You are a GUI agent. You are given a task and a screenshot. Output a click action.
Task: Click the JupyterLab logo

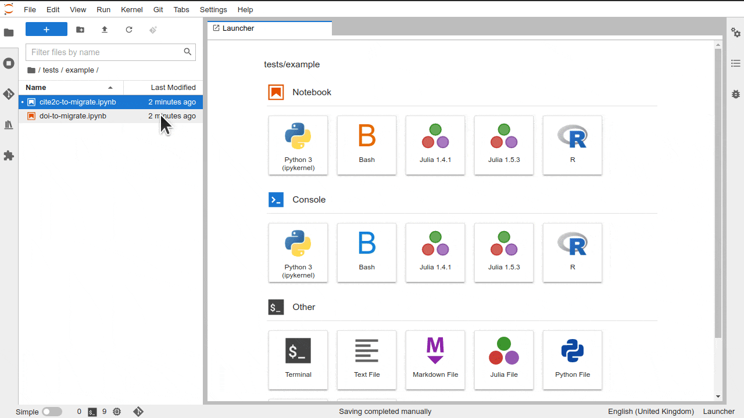click(9, 9)
